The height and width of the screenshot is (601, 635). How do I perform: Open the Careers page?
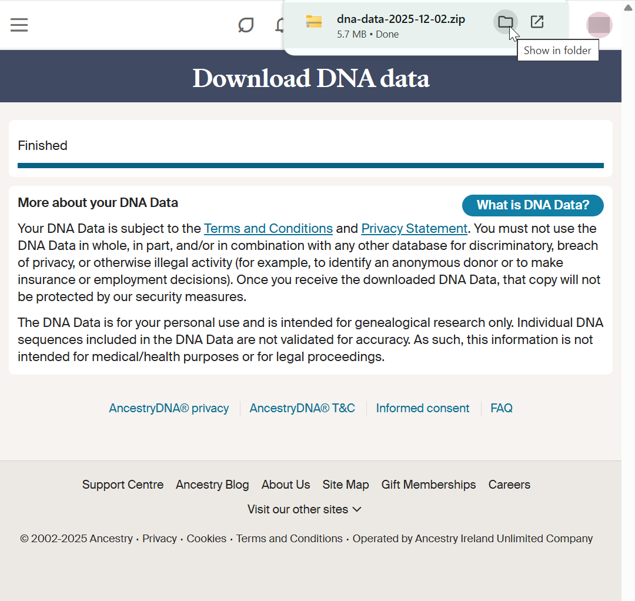tap(509, 485)
